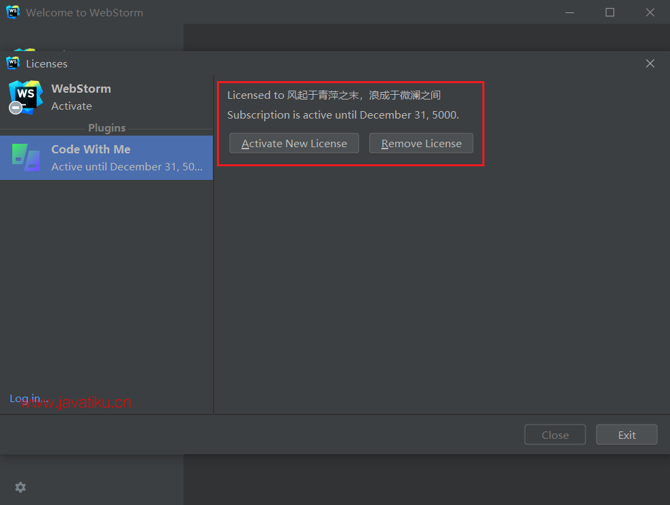Click the WebStorm icon in Licenses title bar
Screen dimensions: 670x505
[13, 63]
